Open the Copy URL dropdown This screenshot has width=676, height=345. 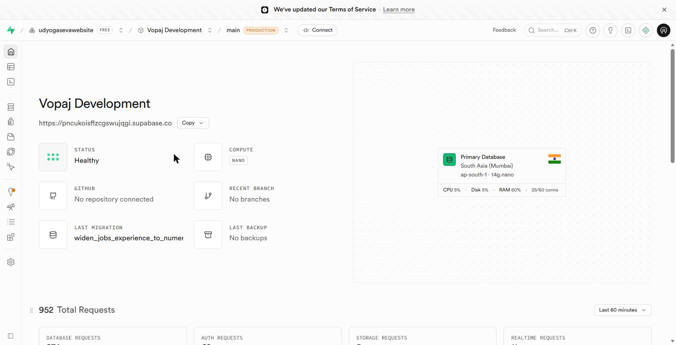(x=193, y=123)
